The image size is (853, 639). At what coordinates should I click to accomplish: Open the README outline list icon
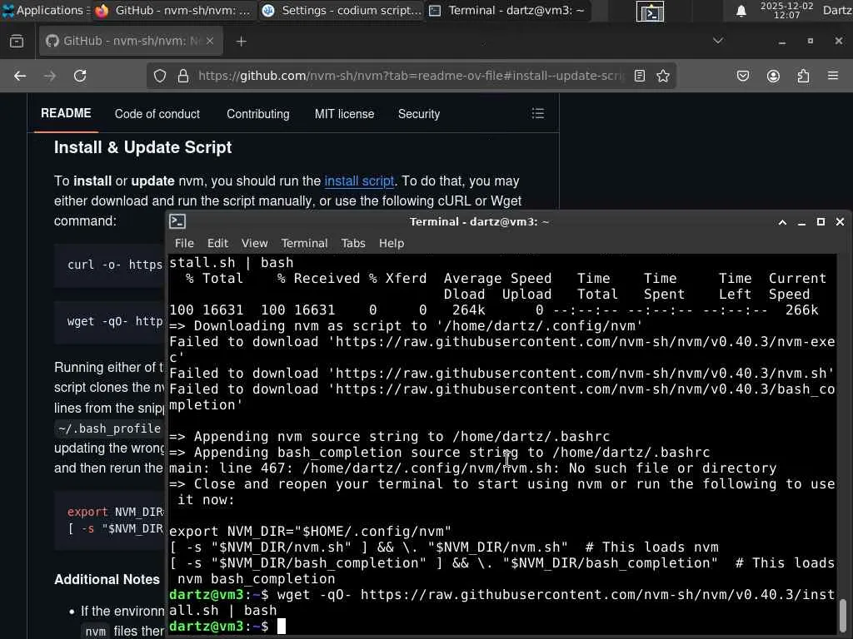pyautogui.click(x=538, y=113)
